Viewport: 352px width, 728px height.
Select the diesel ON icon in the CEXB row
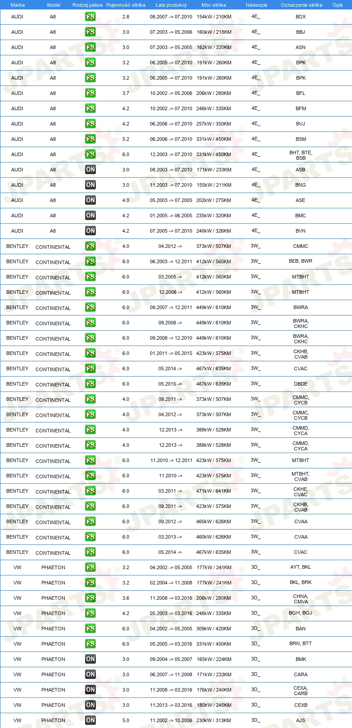[90, 705]
